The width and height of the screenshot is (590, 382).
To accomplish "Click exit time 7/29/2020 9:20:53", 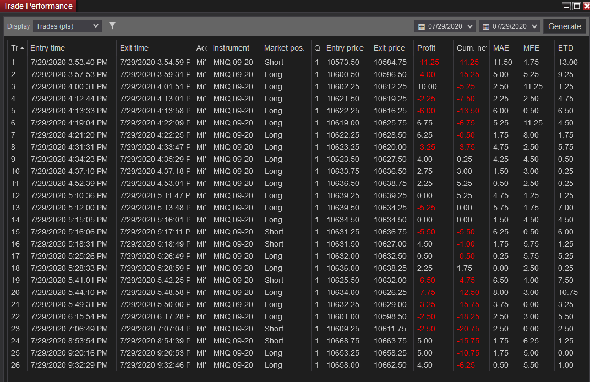I will point(155,353).
